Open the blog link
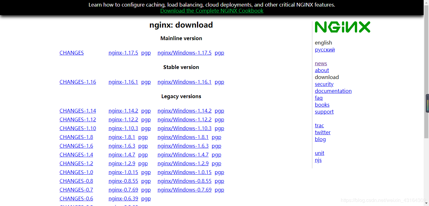This screenshot has height=206, width=429. [x=320, y=139]
